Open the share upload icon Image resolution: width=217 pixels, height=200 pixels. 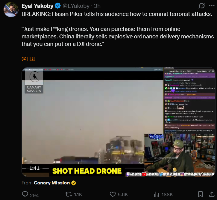pos(212,194)
